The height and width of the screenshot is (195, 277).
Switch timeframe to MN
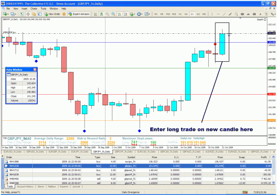click(204, 14)
